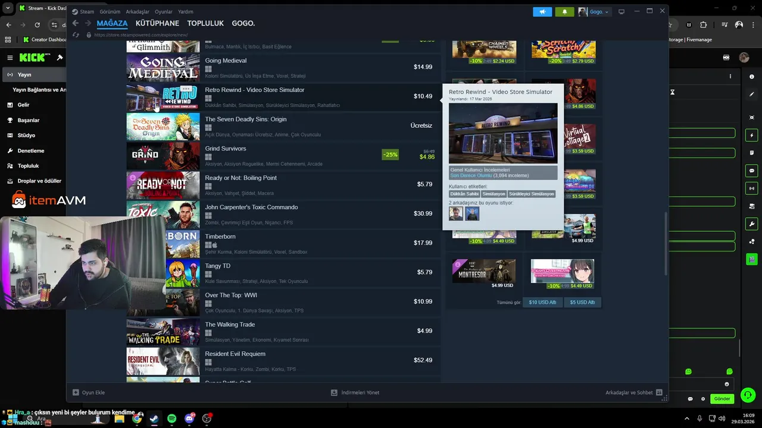This screenshot has width=762, height=428.
Task: Open the Gogo. account dropdown
Action: (x=594, y=11)
